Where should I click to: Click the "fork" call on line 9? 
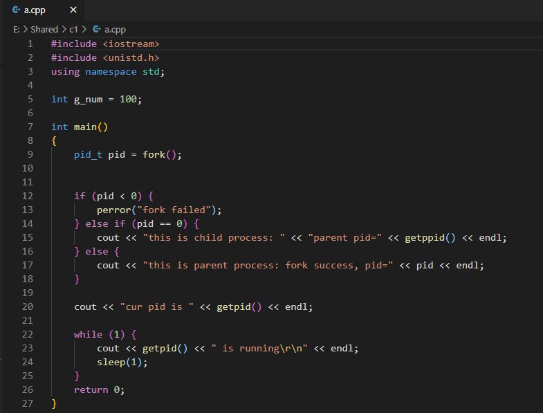pos(154,154)
